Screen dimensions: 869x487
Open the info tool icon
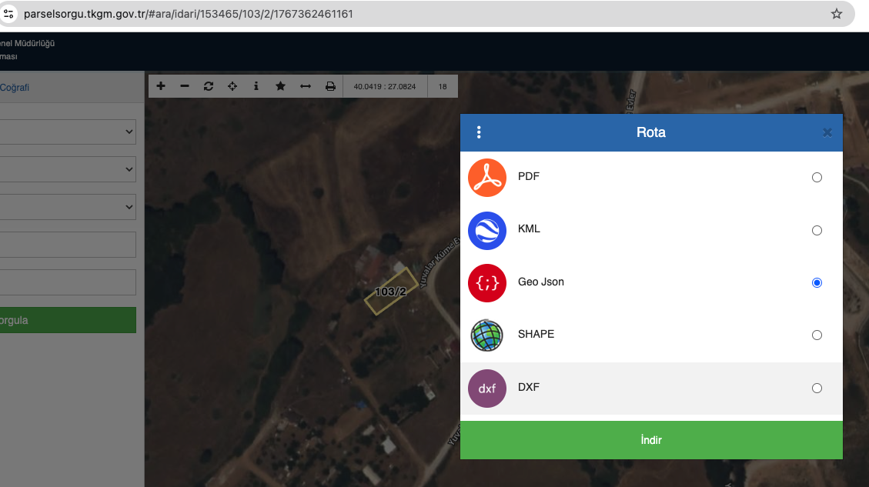pyautogui.click(x=256, y=86)
